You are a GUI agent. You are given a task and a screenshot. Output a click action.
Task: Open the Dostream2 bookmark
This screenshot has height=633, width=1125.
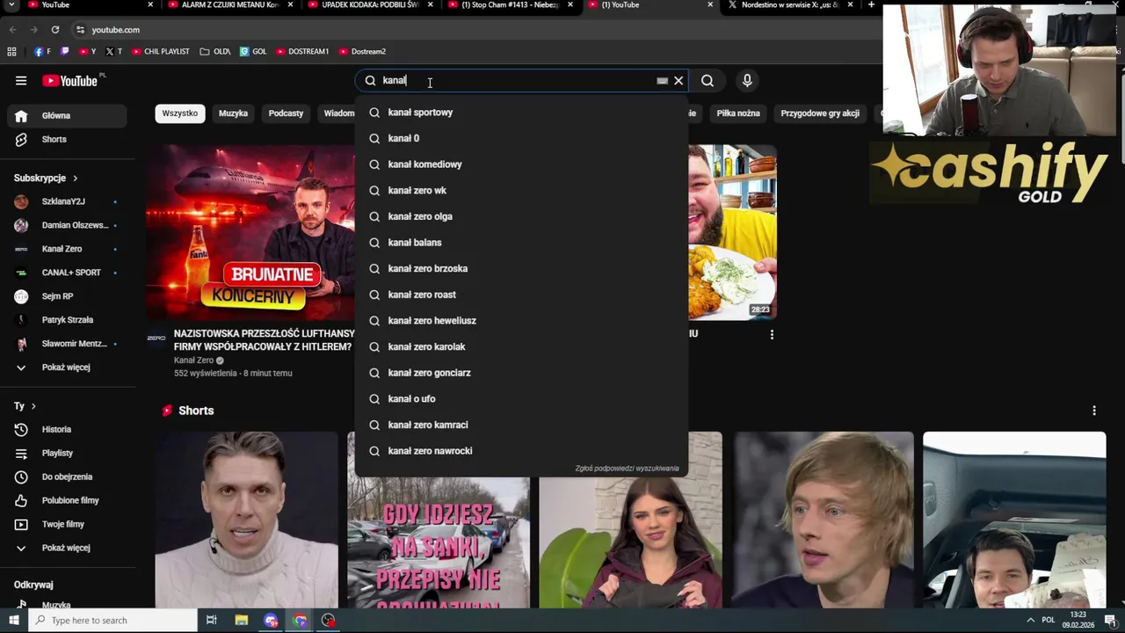pyautogui.click(x=362, y=52)
